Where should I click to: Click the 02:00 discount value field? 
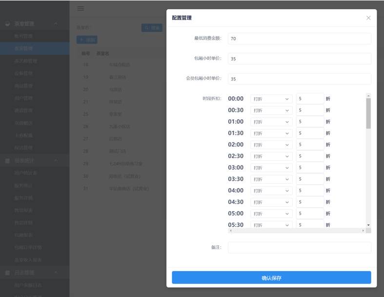[310, 145]
